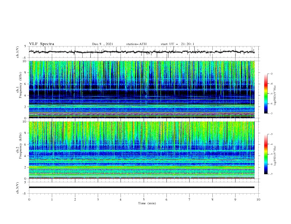Viewport: 291px width, 224px height.
Task: Click the "start UT = 21:20: 1" text
Action: [177, 44]
